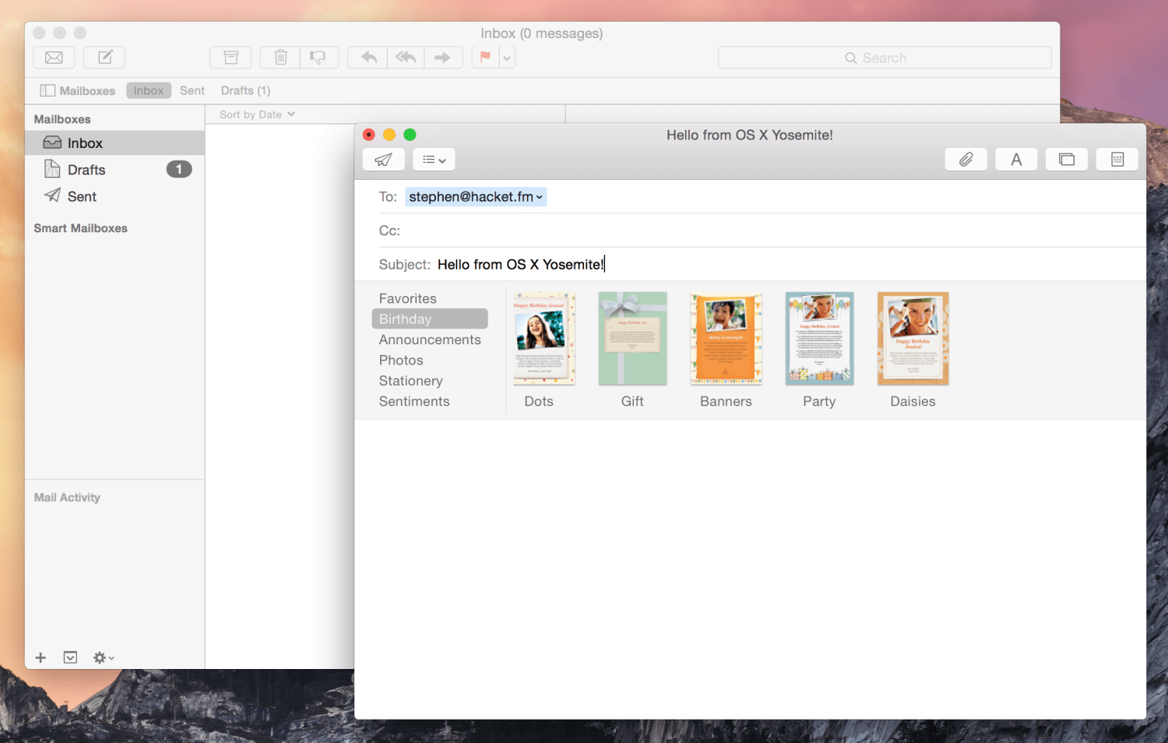The width and height of the screenshot is (1168, 743).
Task: Click the compose new message icon
Action: click(104, 58)
